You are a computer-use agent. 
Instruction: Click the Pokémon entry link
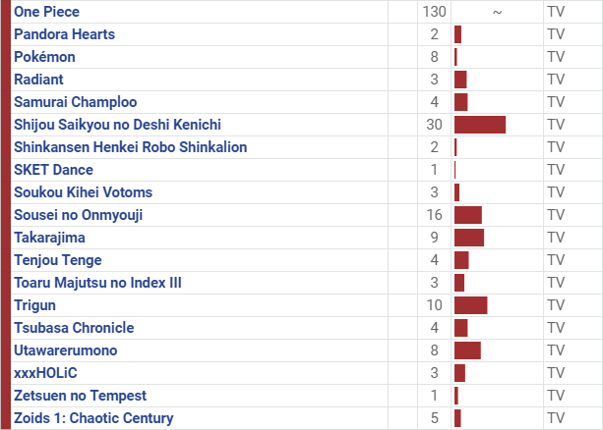tap(44, 57)
